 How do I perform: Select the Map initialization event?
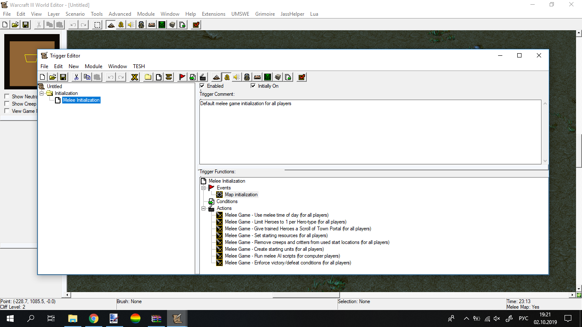coord(241,195)
